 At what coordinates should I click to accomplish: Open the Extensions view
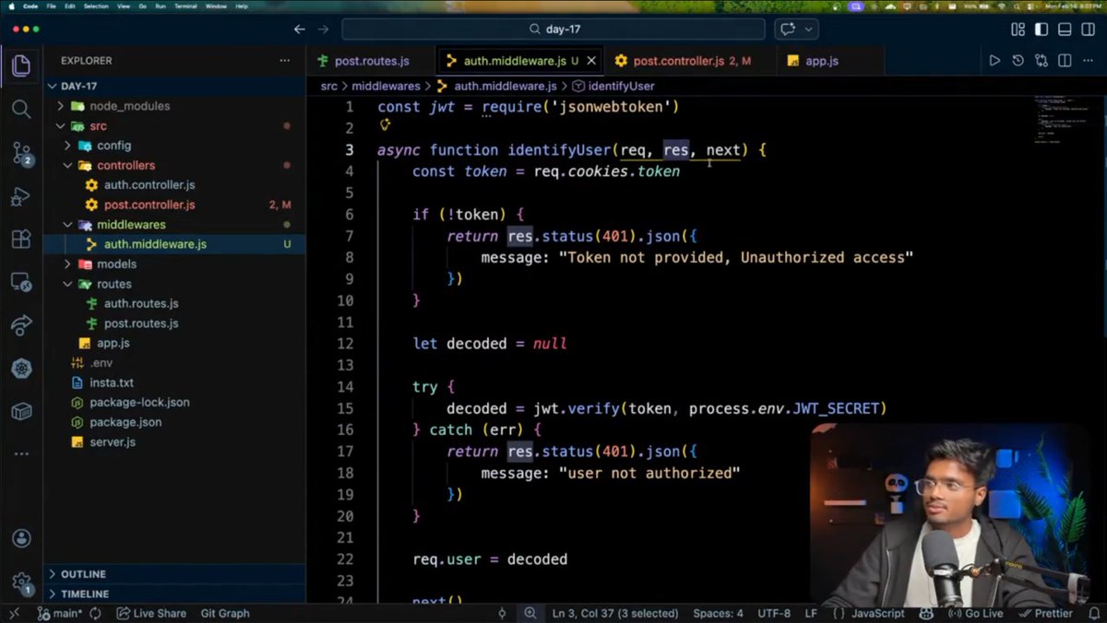21,240
